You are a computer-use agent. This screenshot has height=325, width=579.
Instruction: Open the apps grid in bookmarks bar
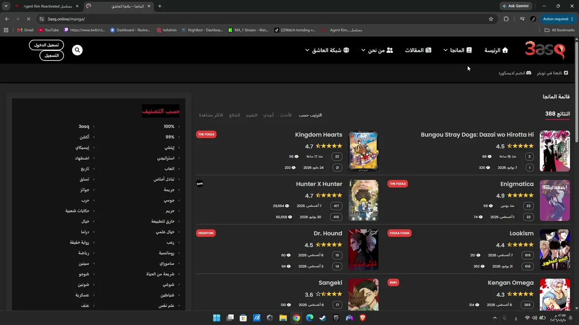pyautogui.click(x=6, y=30)
